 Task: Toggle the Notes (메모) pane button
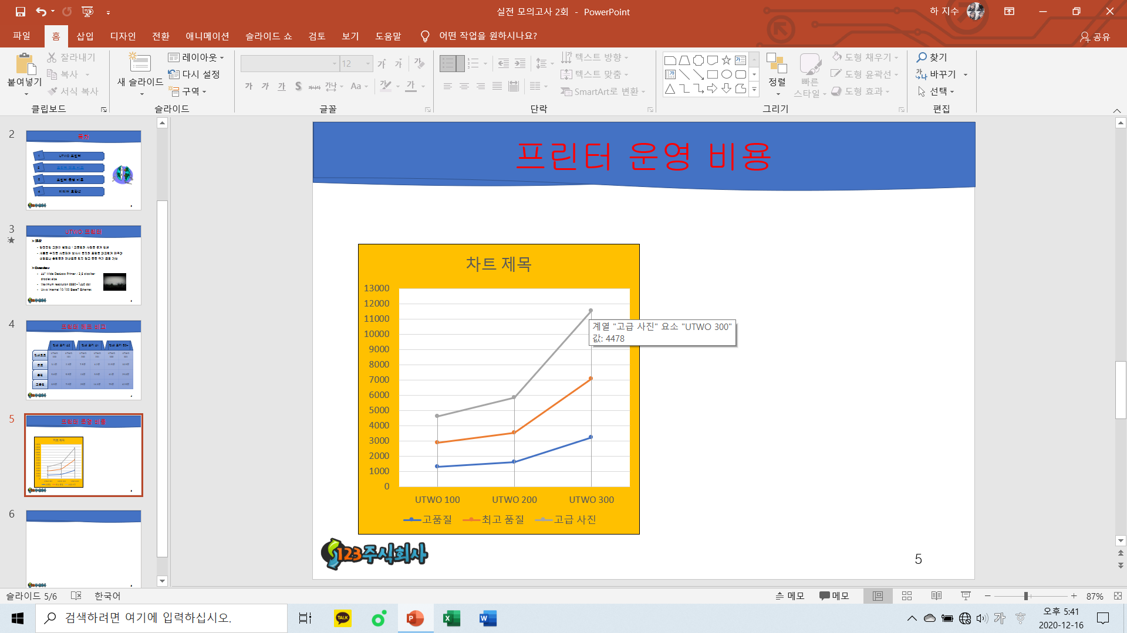click(789, 595)
